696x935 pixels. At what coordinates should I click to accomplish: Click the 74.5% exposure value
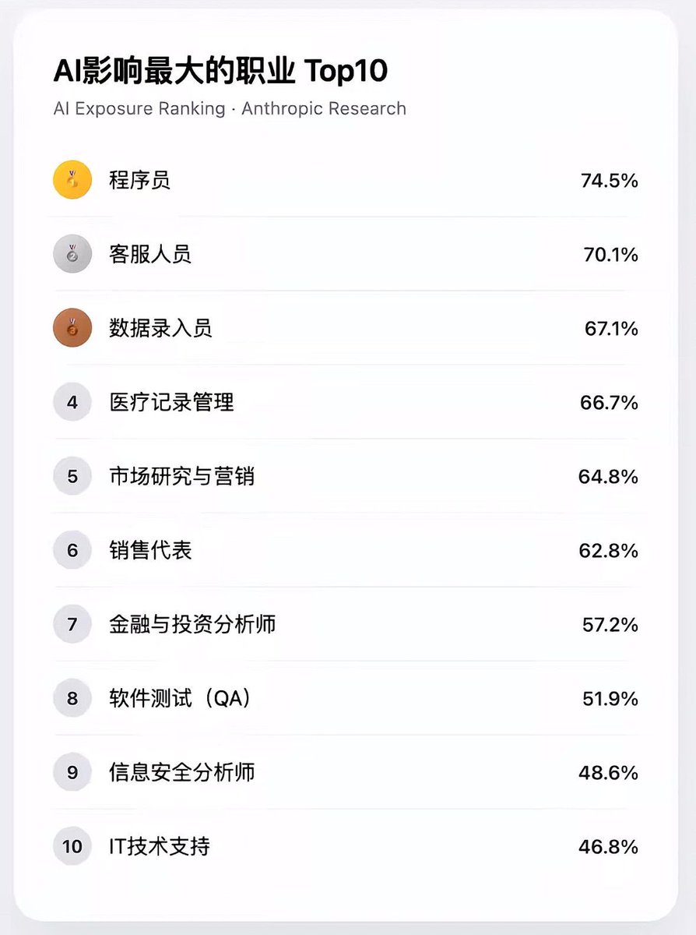(x=609, y=181)
